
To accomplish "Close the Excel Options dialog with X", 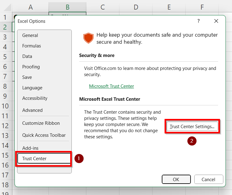I will tap(216, 21).
